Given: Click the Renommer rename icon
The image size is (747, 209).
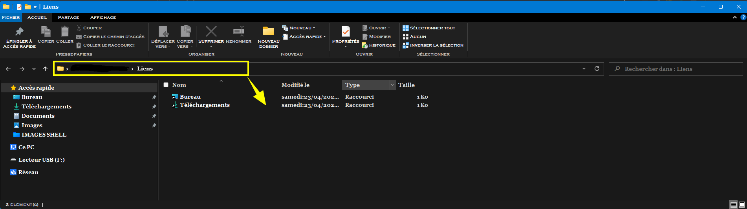Looking at the screenshot, I should [x=238, y=32].
